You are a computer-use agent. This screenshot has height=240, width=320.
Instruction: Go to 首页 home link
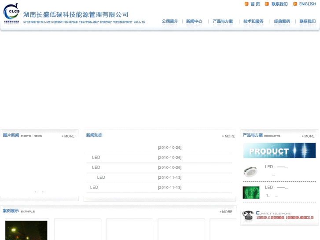click(255, 4)
